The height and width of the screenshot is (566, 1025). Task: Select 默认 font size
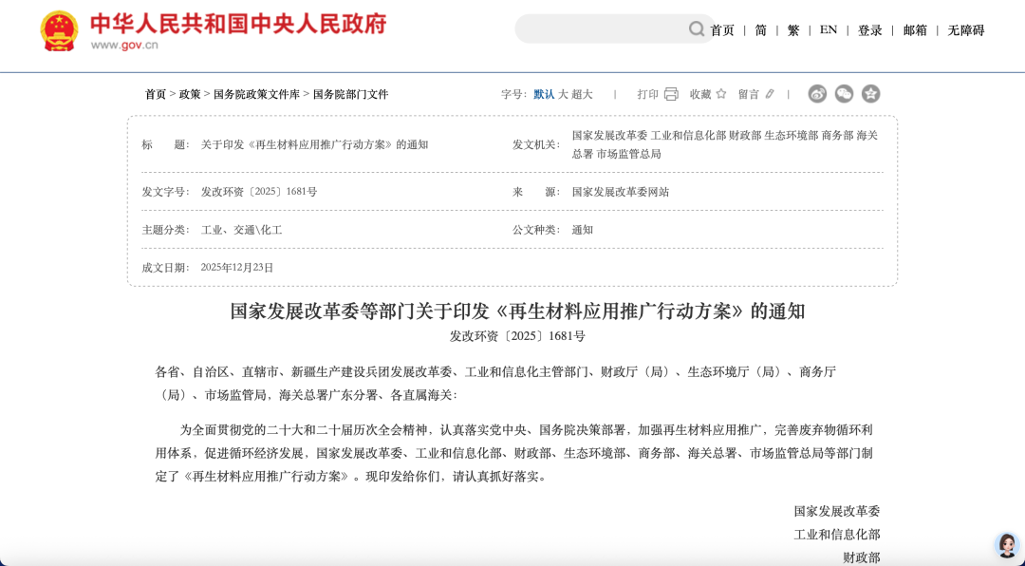pos(544,94)
